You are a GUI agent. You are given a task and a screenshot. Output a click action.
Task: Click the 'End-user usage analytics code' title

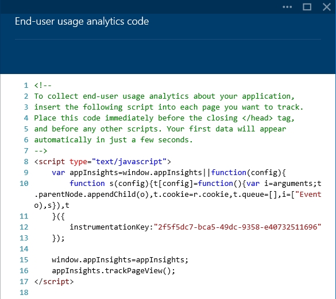pyautogui.click(x=82, y=21)
